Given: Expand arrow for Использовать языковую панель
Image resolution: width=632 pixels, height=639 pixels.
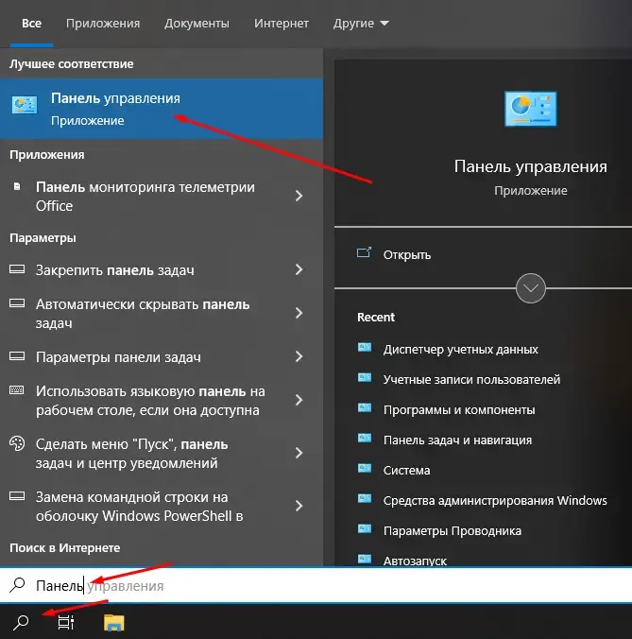Looking at the screenshot, I should [x=299, y=400].
